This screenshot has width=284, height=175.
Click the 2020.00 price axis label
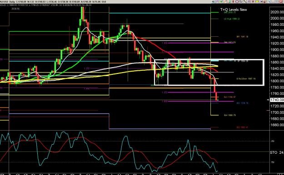(x=277, y=12)
